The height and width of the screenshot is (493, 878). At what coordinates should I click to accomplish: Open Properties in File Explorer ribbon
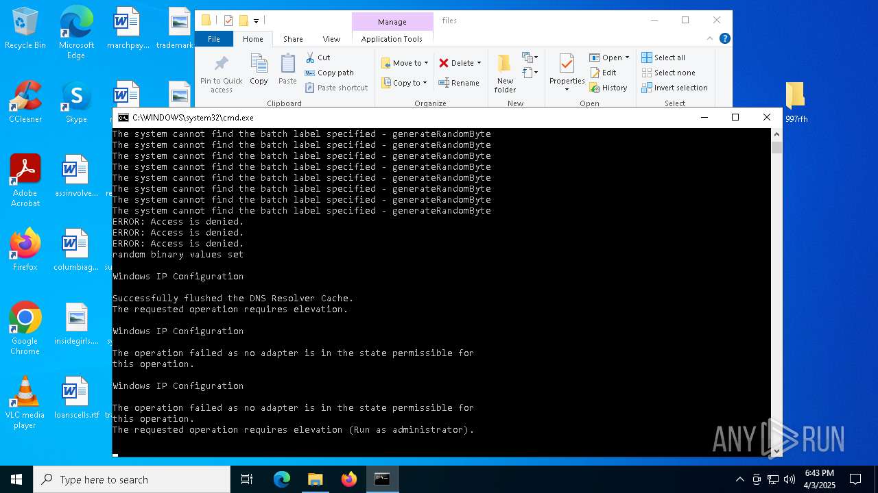point(567,73)
